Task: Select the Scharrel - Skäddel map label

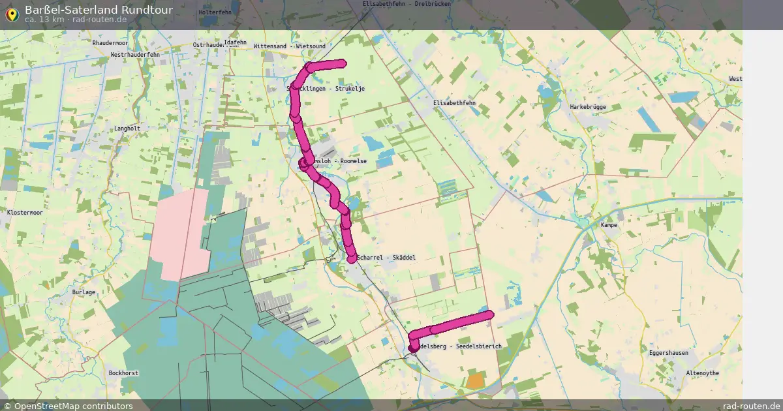Action: (x=386, y=258)
